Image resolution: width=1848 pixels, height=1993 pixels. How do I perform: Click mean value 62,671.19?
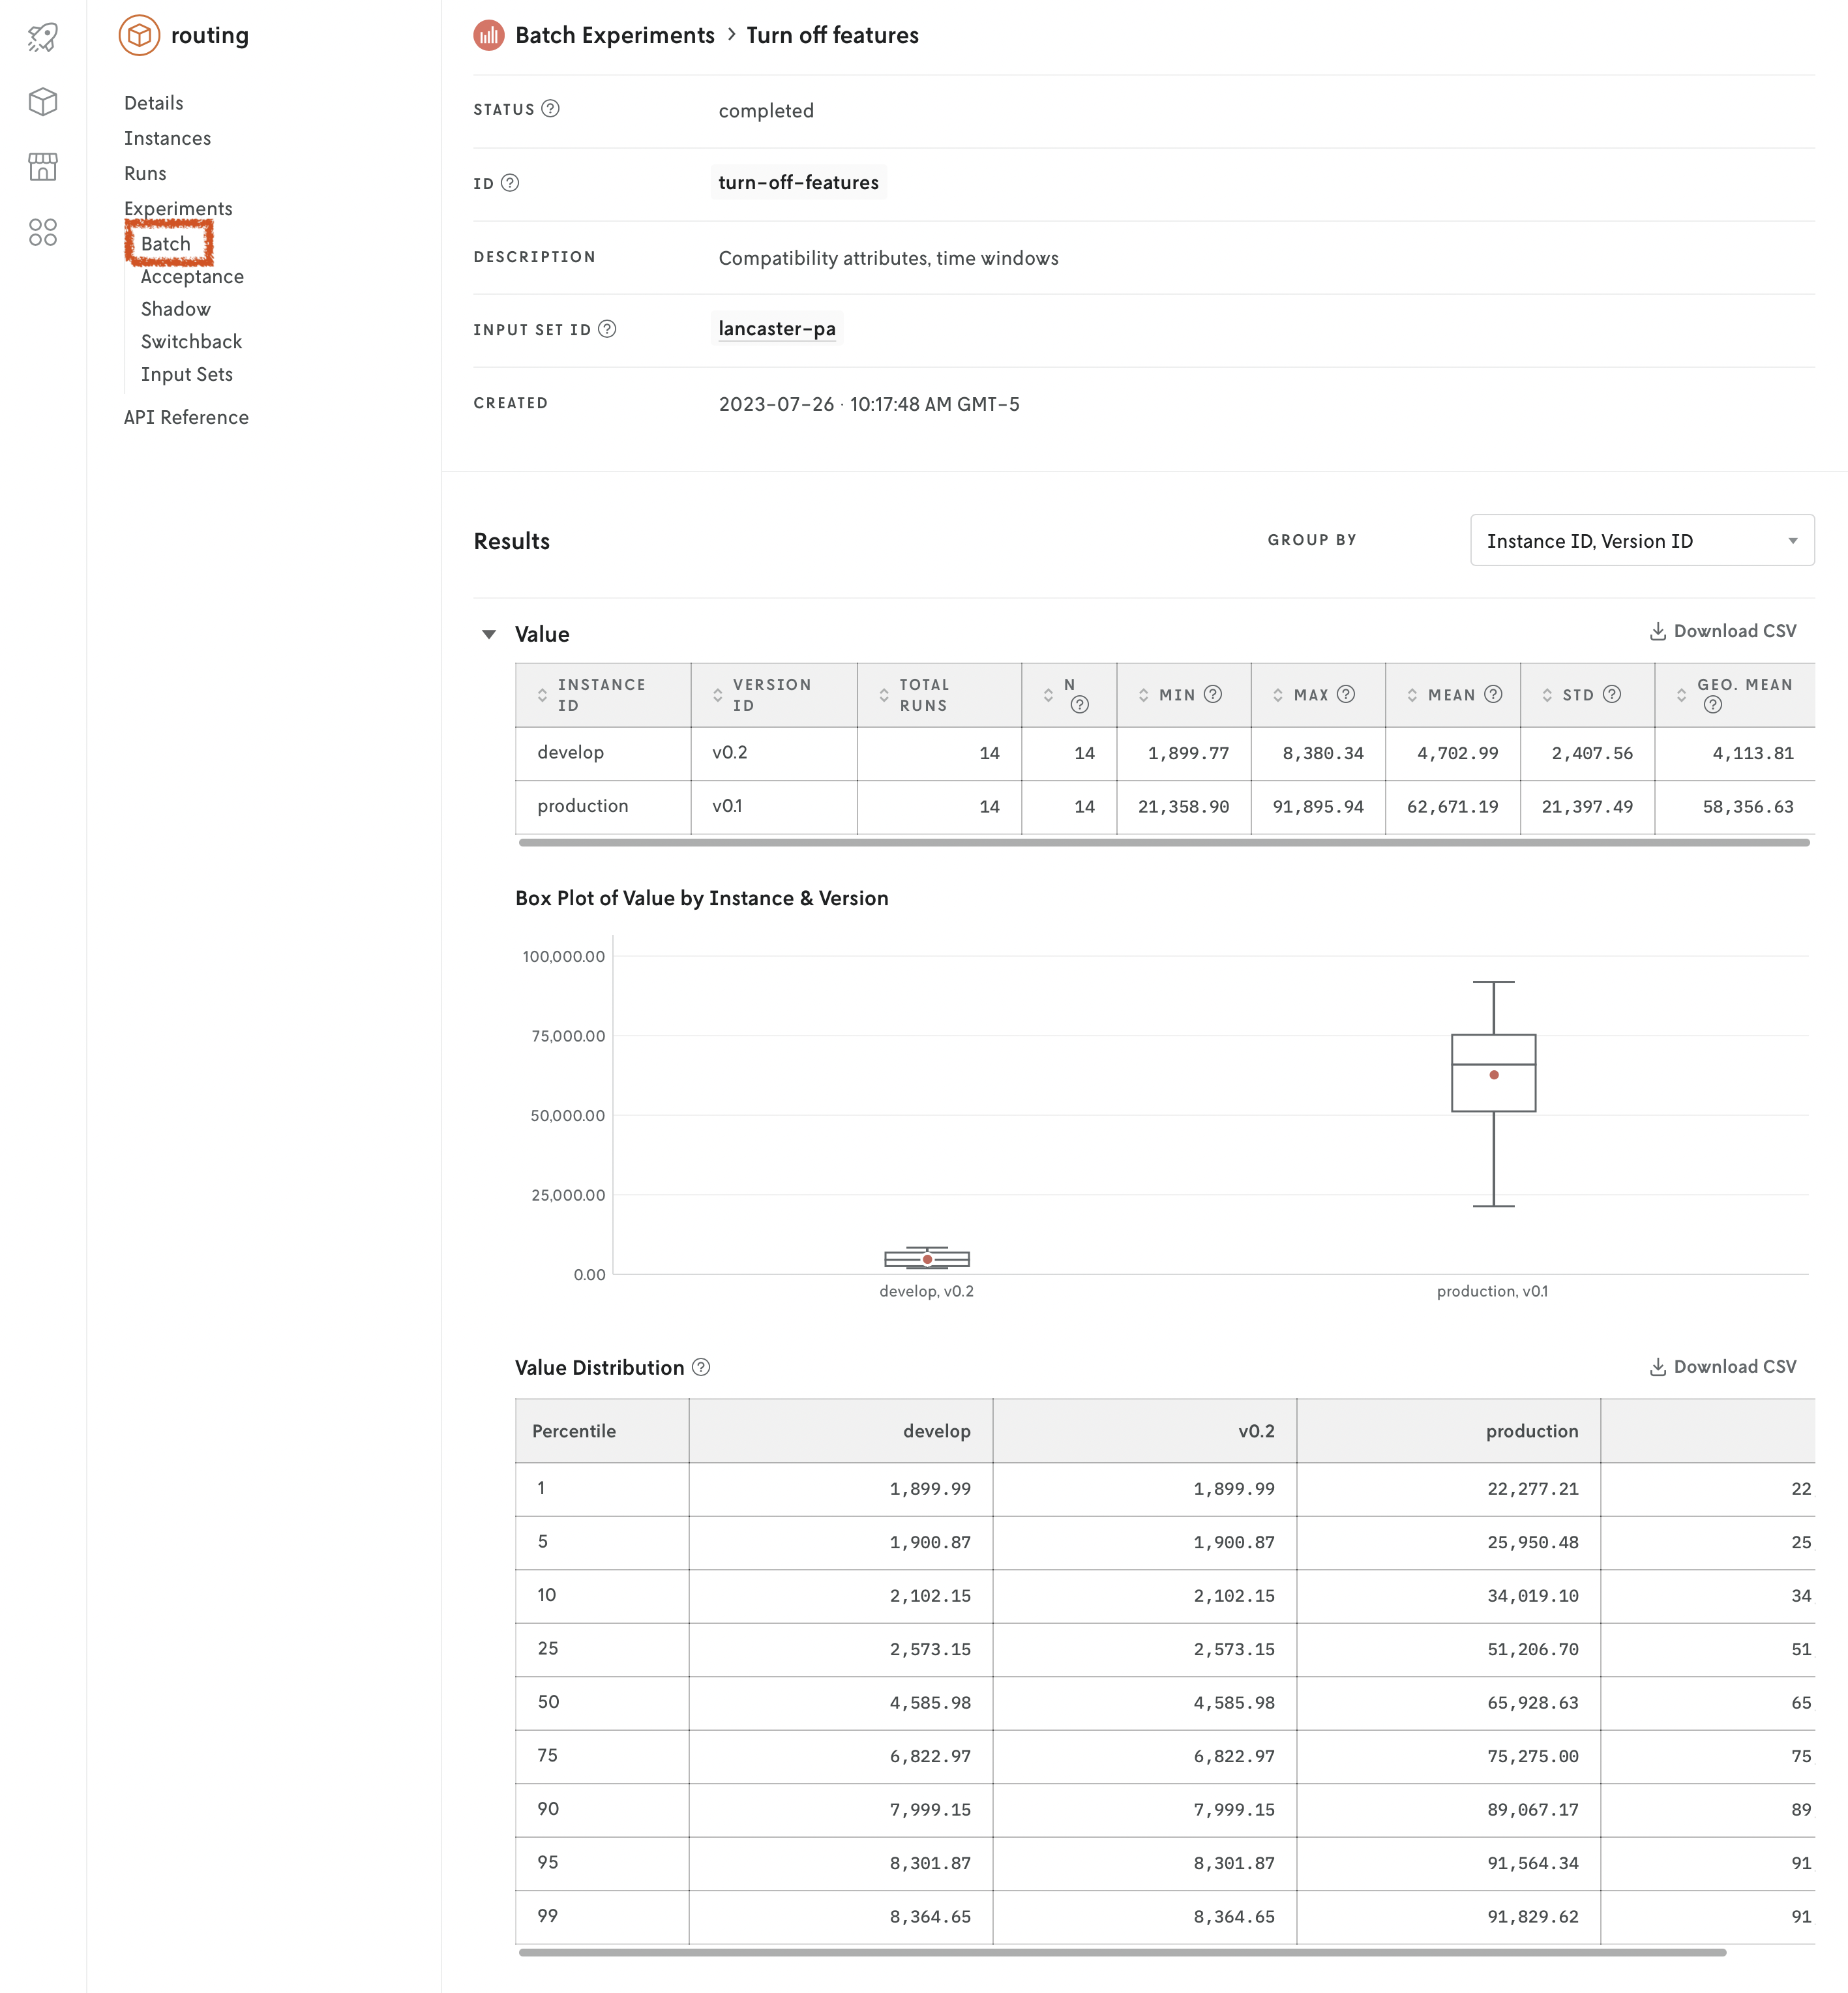point(1452,806)
